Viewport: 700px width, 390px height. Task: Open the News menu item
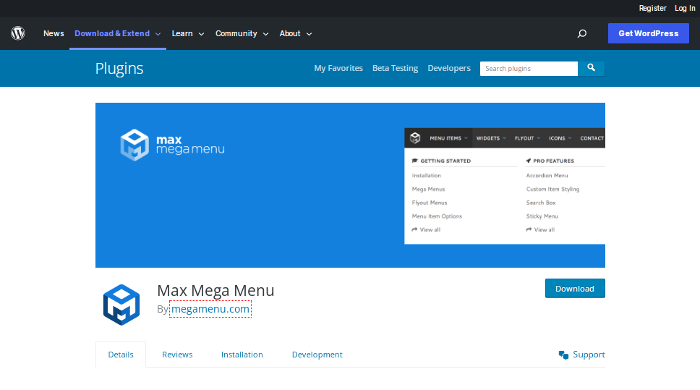(x=54, y=33)
